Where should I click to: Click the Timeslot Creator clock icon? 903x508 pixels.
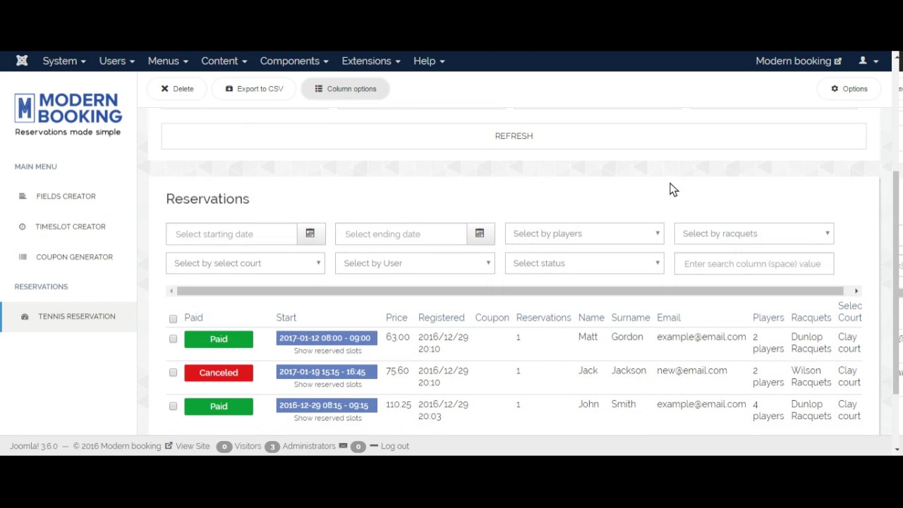click(22, 226)
